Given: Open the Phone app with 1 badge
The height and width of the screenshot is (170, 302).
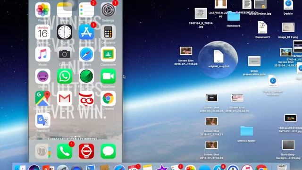Looking at the screenshot, I should [x=65, y=151].
